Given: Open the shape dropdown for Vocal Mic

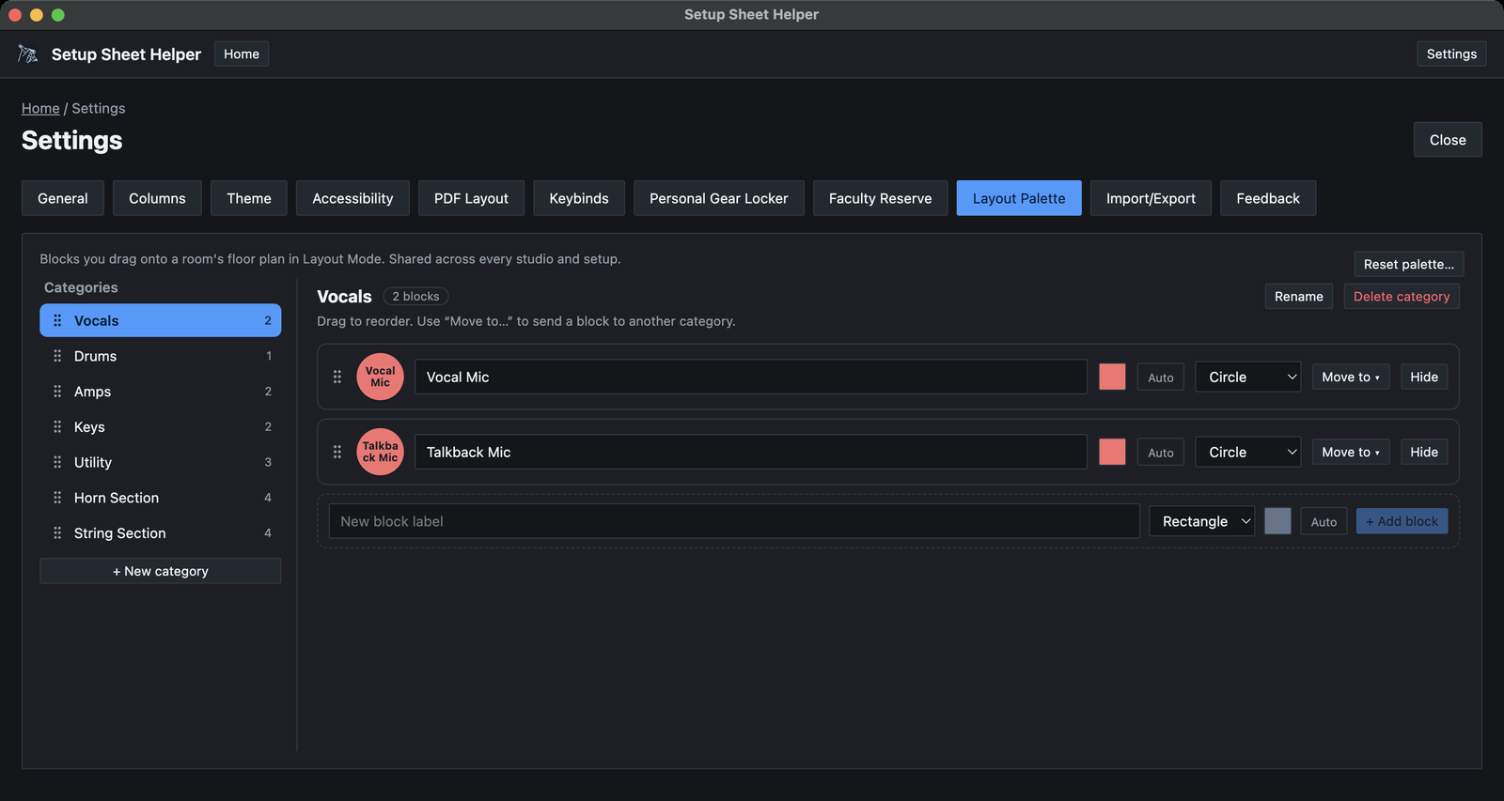Looking at the screenshot, I should (x=1248, y=377).
